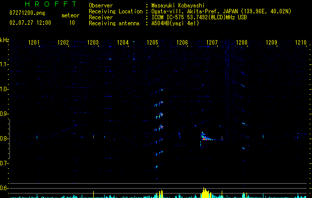Click the 0.9 kHz axis label
This screenshot has height=198, width=312.
[x=4, y=114]
